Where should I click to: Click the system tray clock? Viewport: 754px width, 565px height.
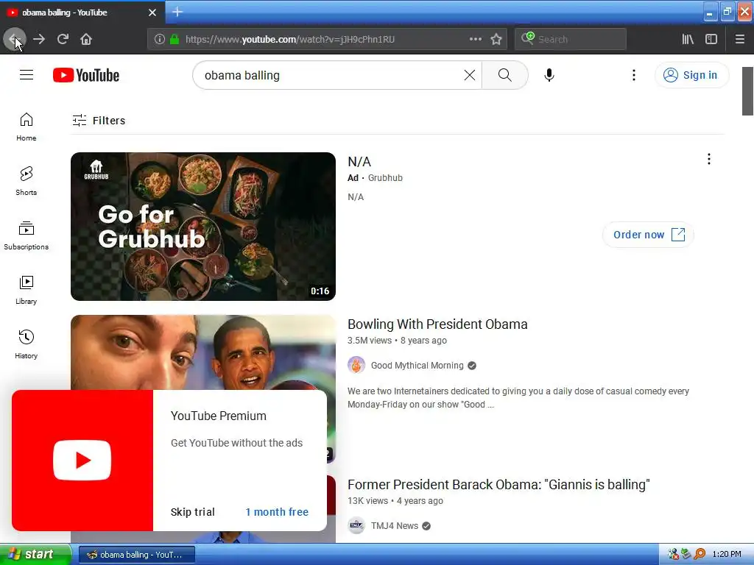[x=727, y=555]
